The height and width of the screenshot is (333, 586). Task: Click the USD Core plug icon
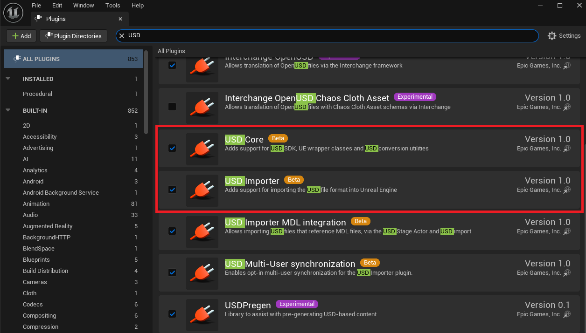202,149
